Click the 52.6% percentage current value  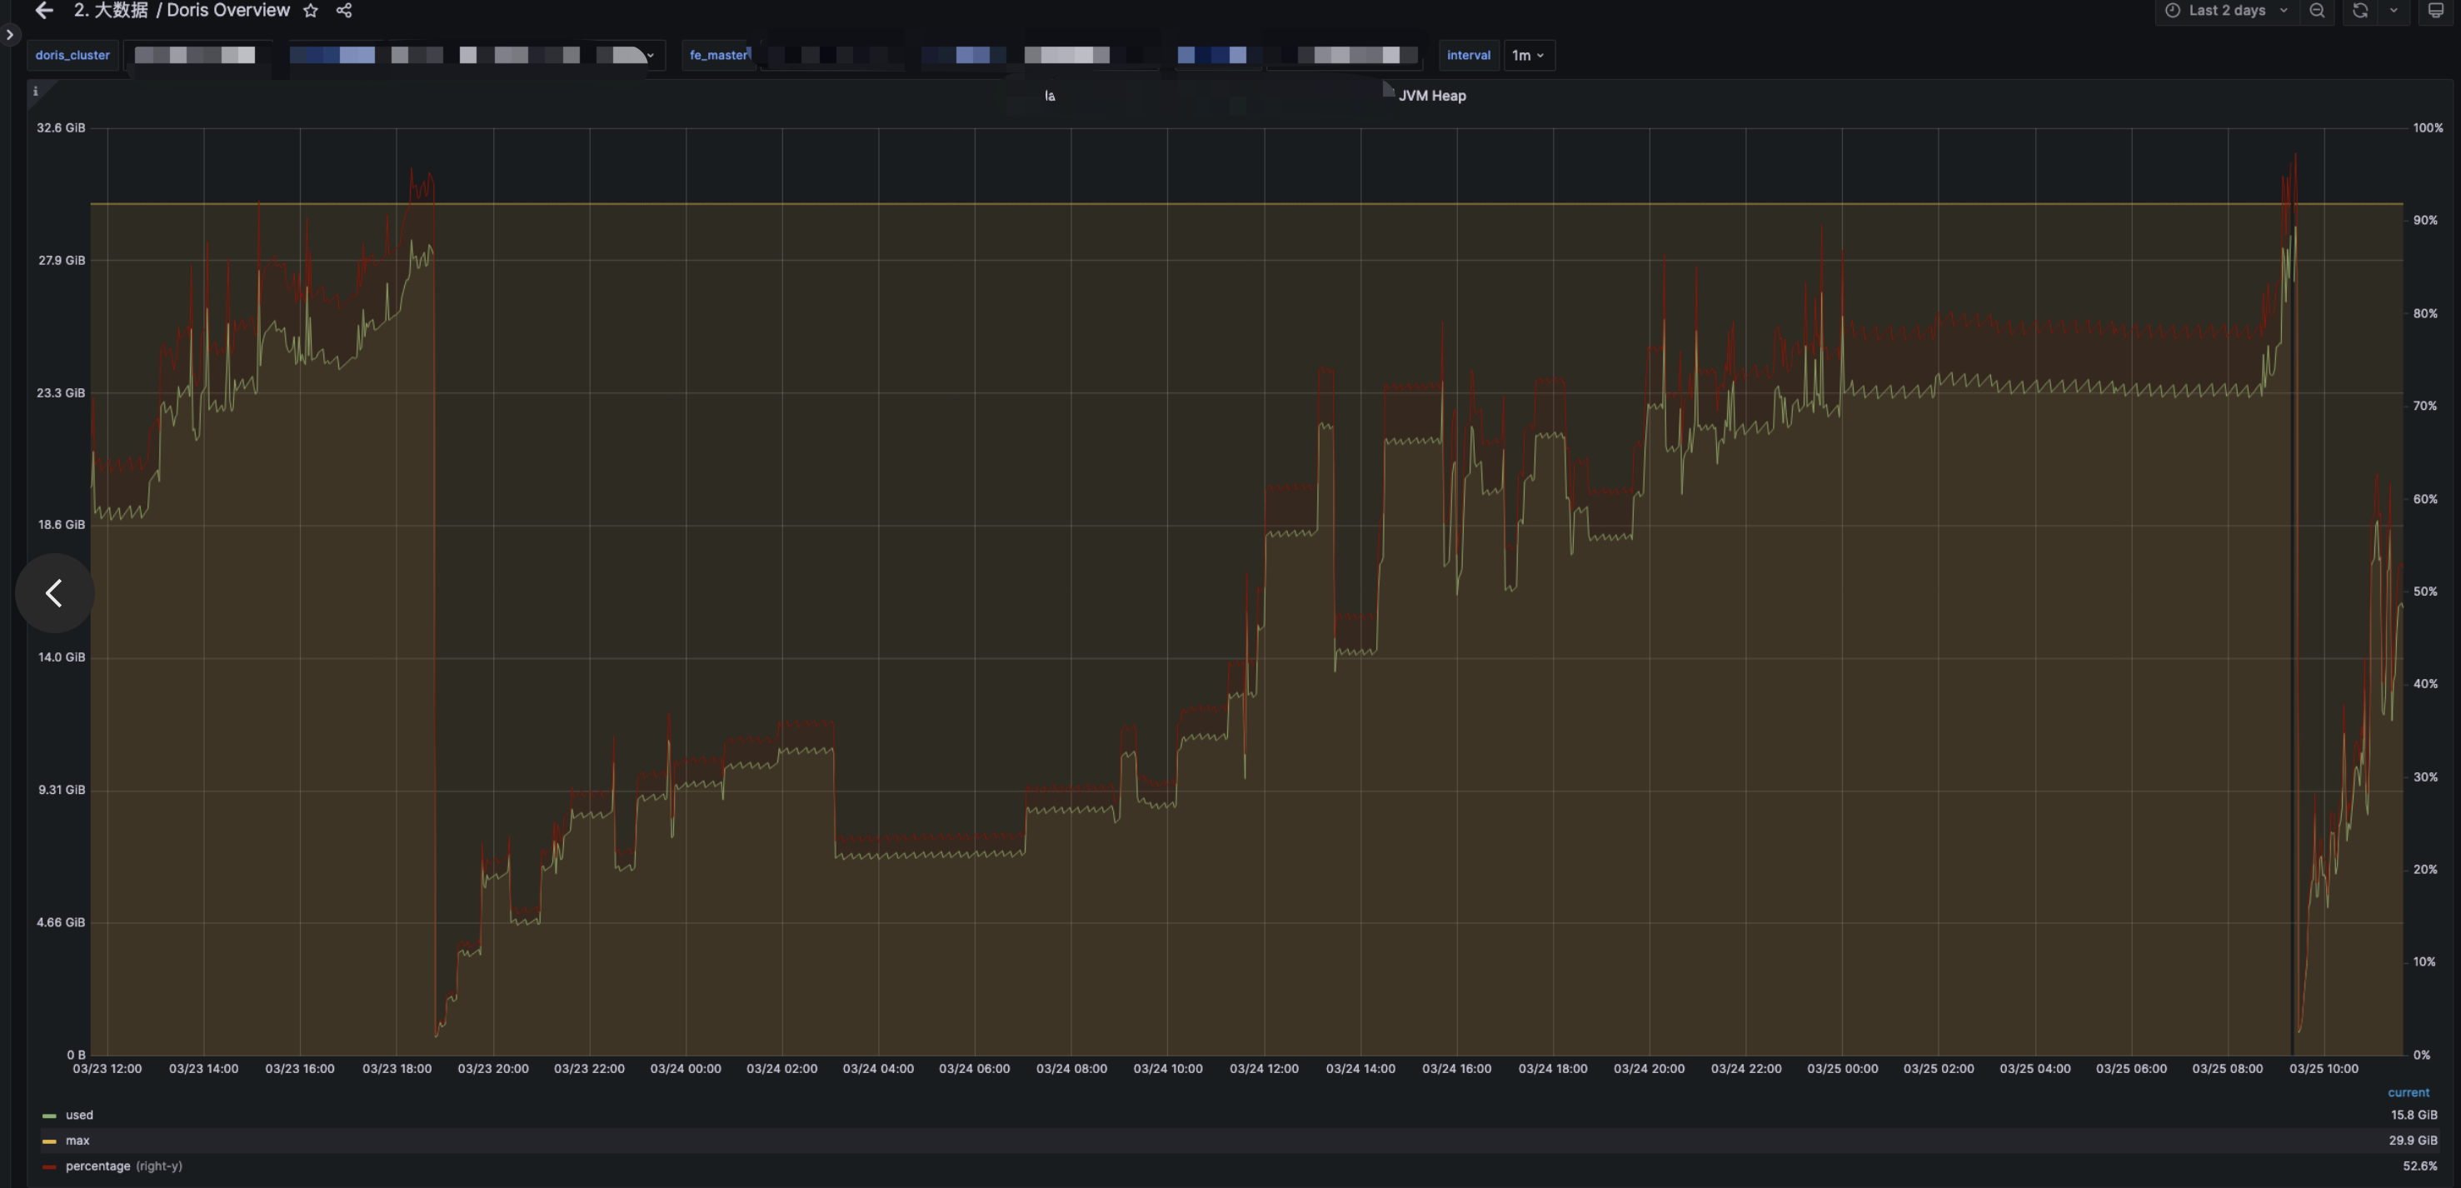[x=2420, y=1166]
